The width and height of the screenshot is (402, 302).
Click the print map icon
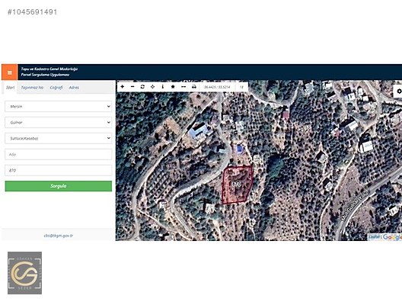[194, 87]
